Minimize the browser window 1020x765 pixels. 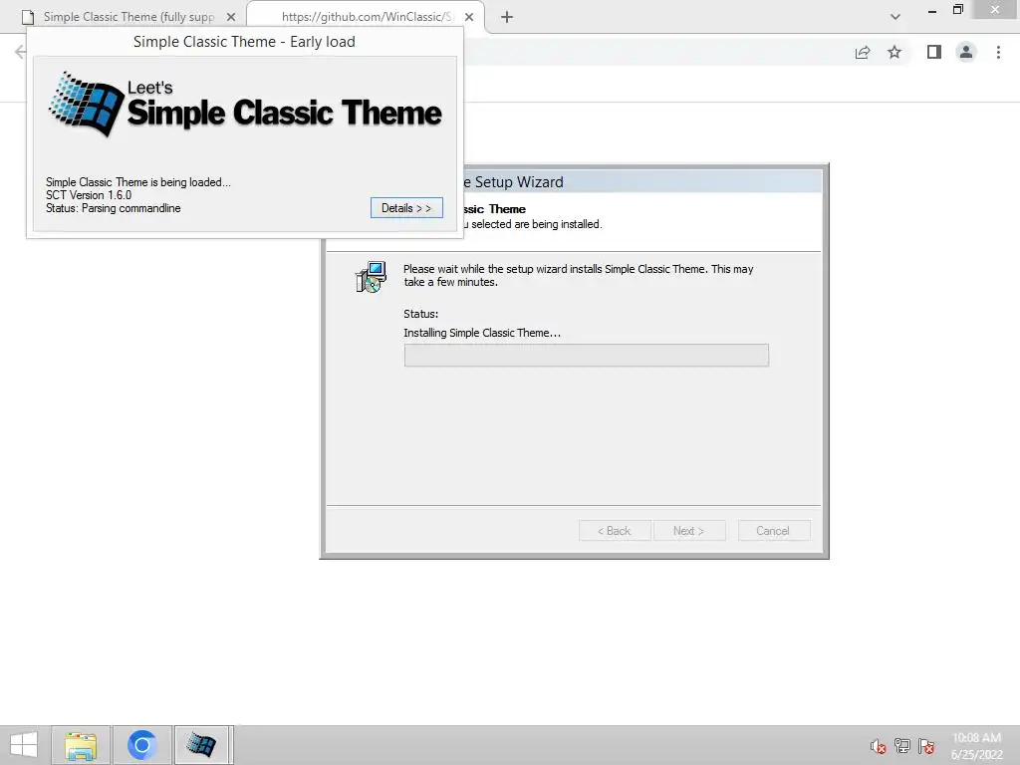tap(932, 10)
